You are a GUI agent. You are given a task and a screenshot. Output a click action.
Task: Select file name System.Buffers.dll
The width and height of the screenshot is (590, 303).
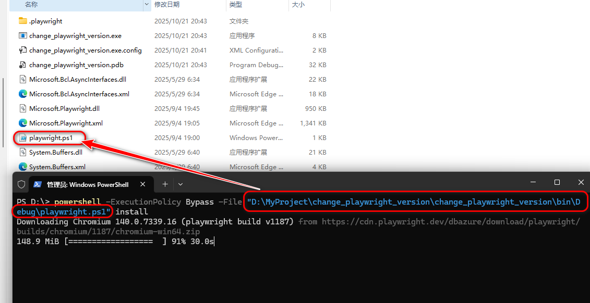click(56, 153)
